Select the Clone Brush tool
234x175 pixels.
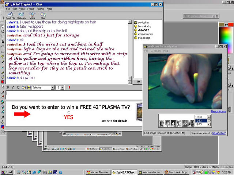(x=3, y=77)
